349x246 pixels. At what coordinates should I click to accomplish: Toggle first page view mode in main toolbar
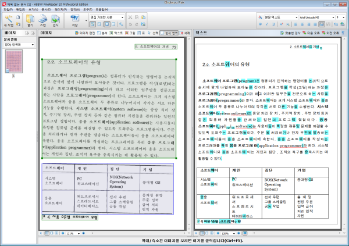click(92, 24)
